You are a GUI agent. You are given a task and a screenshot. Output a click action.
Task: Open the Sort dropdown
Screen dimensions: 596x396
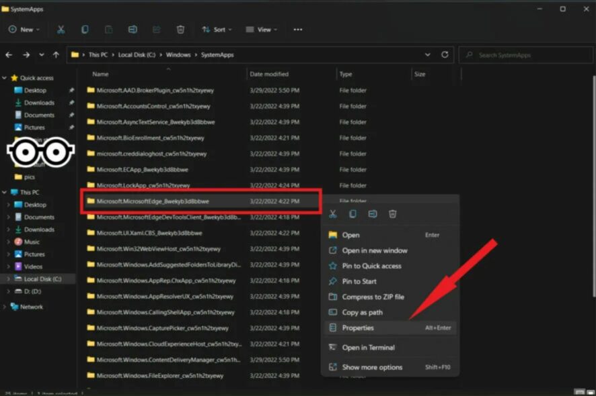217,30
